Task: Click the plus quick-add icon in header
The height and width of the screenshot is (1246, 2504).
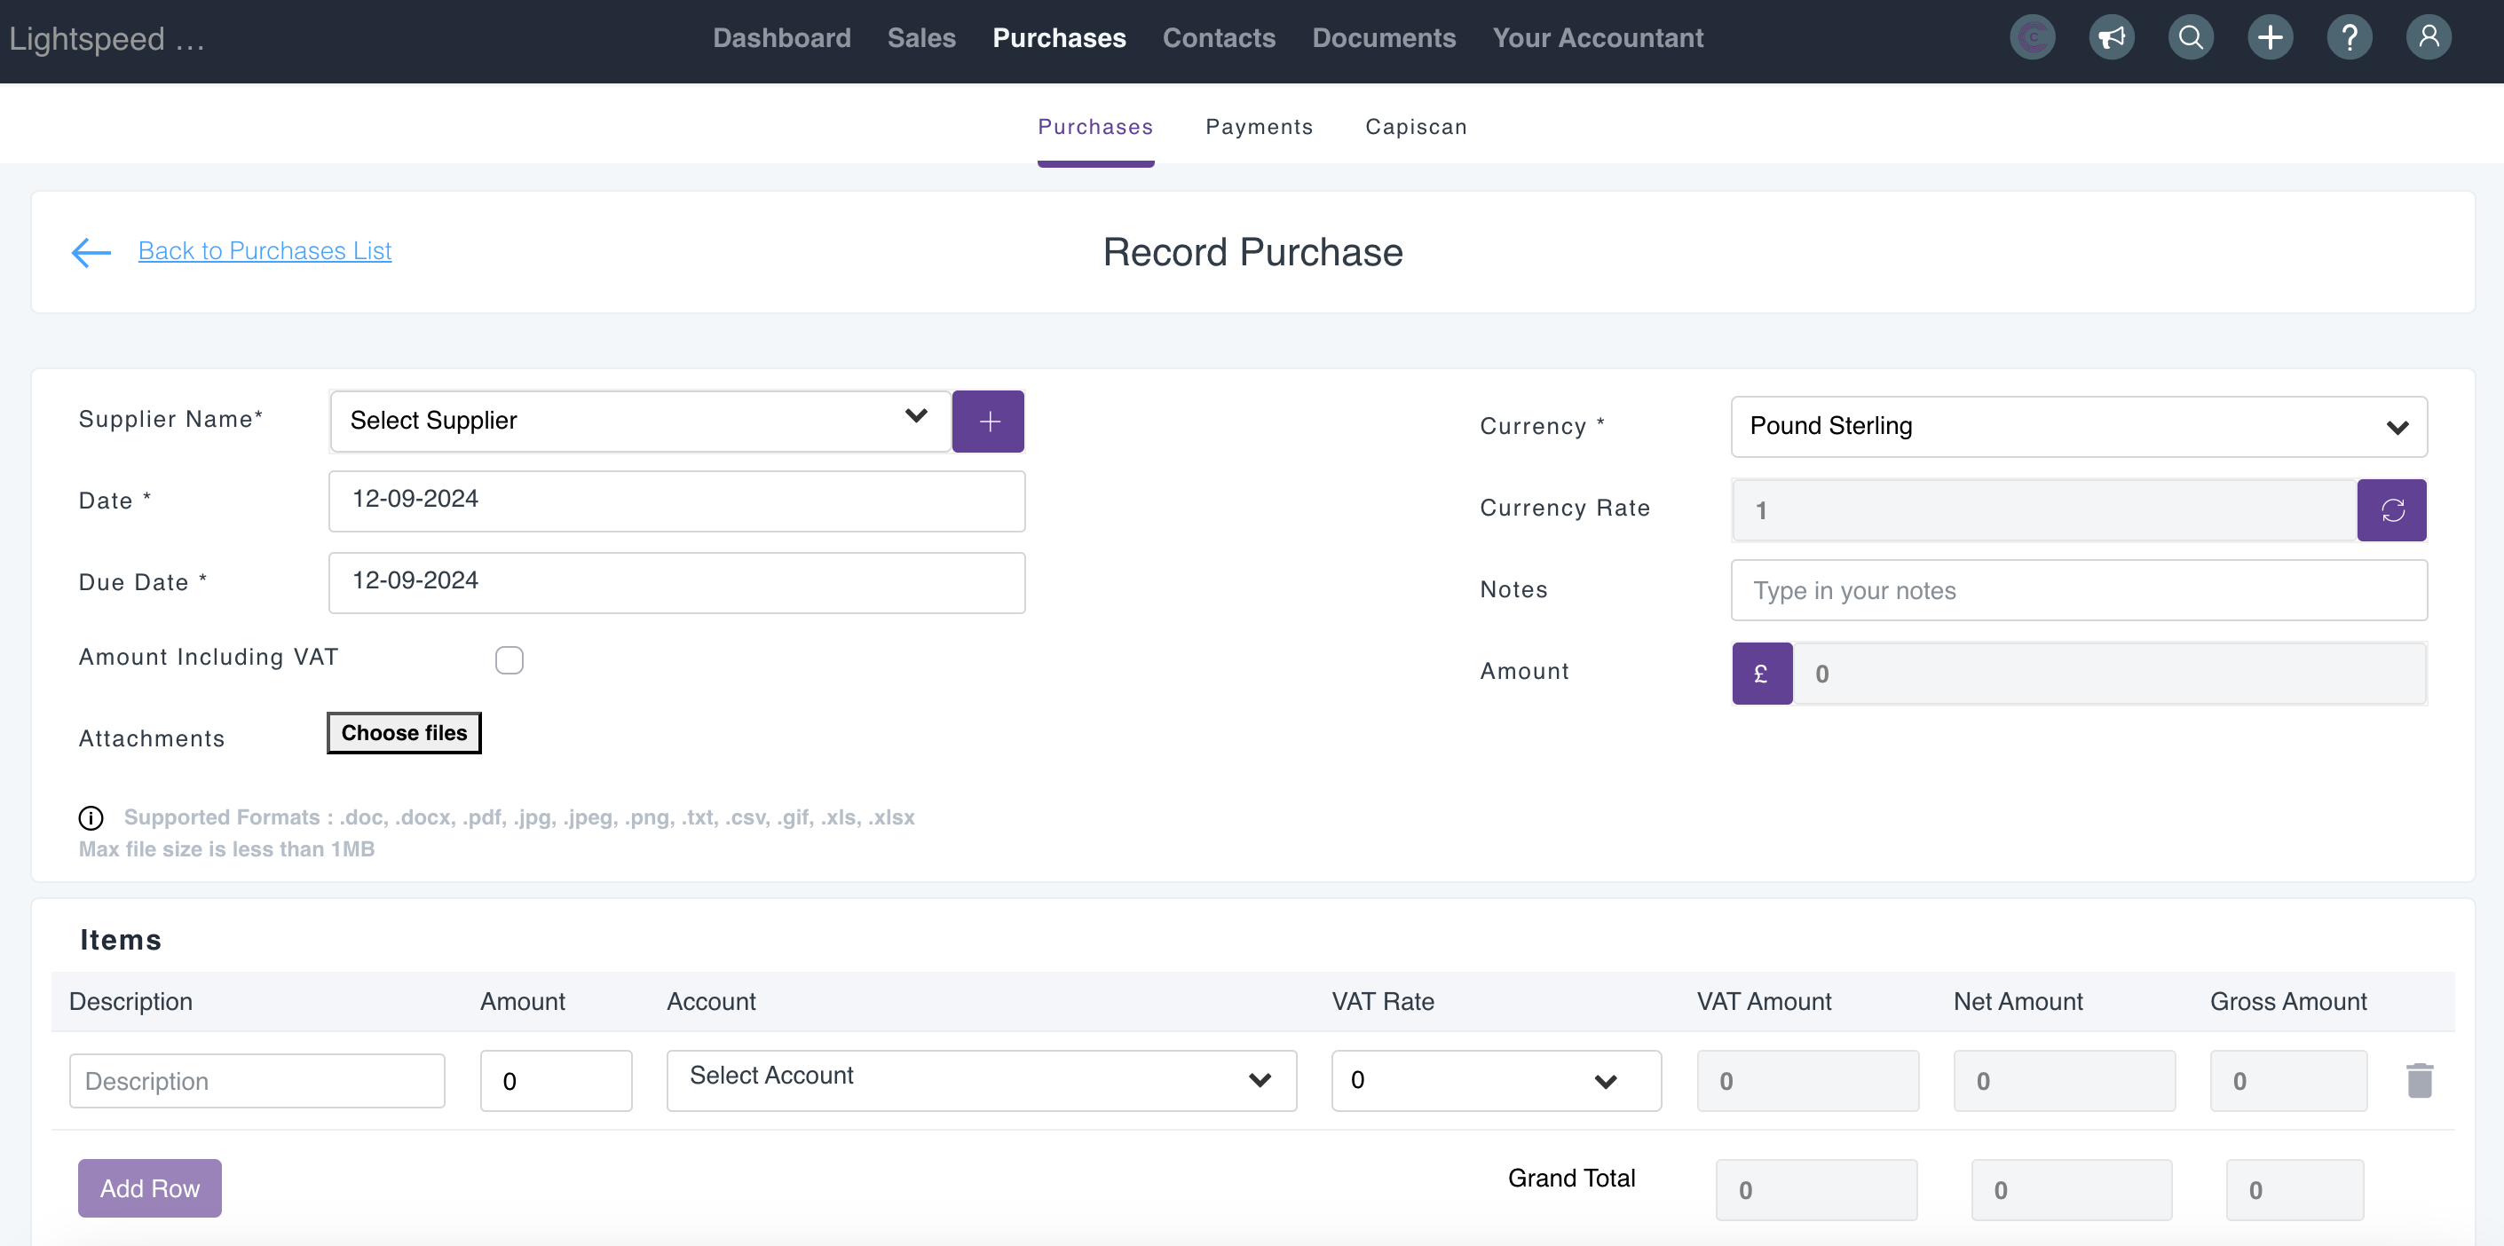Action: pos(2270,38)
